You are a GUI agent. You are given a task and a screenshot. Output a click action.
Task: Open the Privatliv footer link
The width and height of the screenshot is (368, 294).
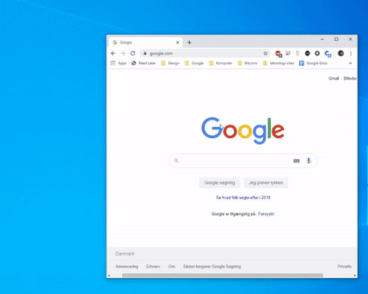point(345,267)
